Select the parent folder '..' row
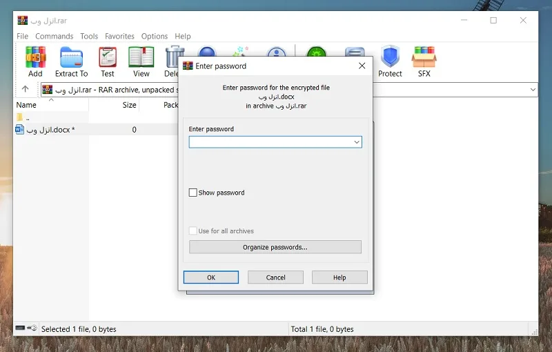 pyautogui.click(x=51, y=117)
